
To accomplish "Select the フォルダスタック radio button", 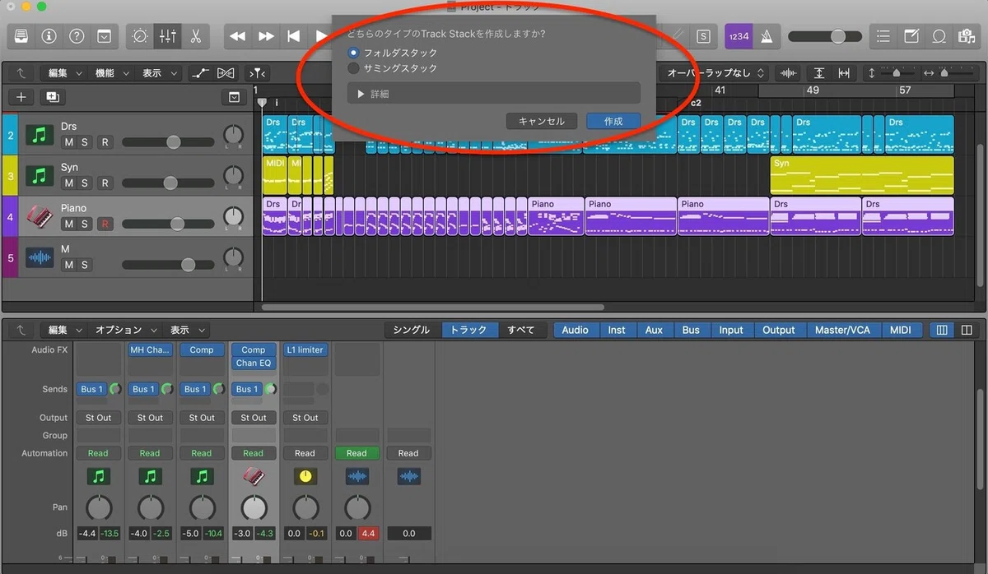I will pos(354,53).
